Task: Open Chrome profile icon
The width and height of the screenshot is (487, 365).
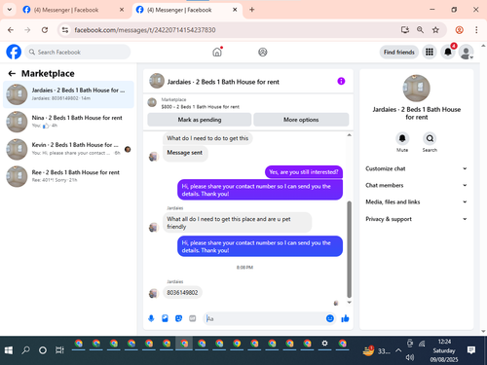Action: [x=459, y=30]
